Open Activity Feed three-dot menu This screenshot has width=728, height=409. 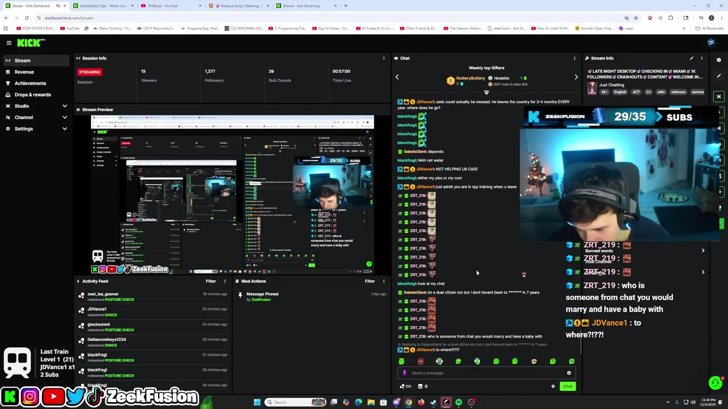pyautogui.click(x=225, y=281)
